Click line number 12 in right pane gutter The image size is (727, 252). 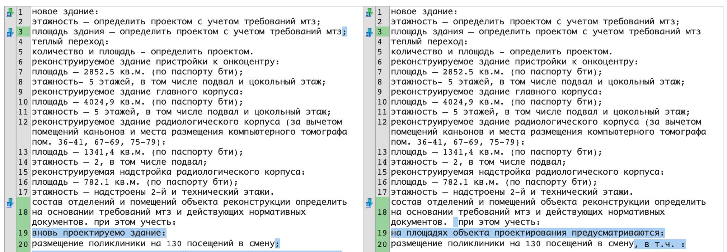pos(382,122)
